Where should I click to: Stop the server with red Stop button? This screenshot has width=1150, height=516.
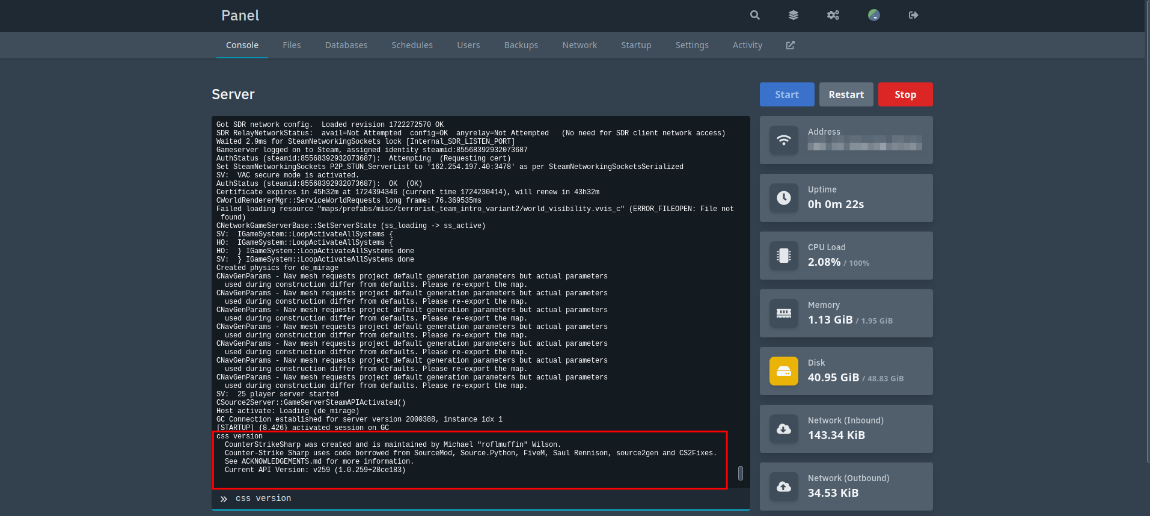[905, 94]
